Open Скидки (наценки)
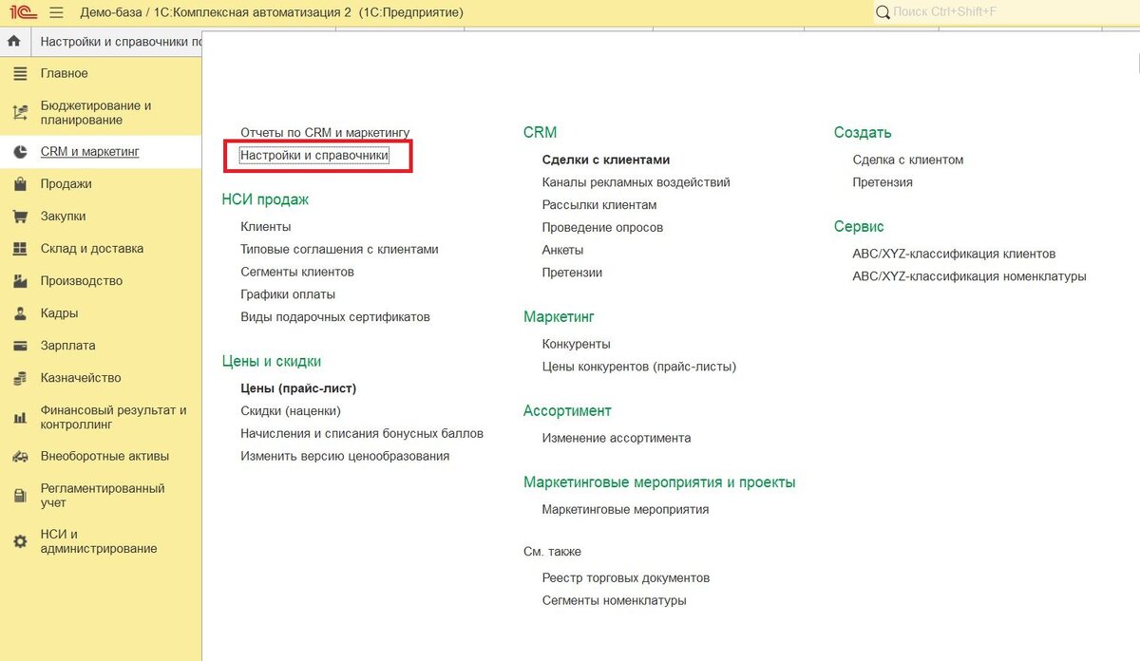Image resolution: width=1140 pixels, height=661 pixels. (291, 411)
